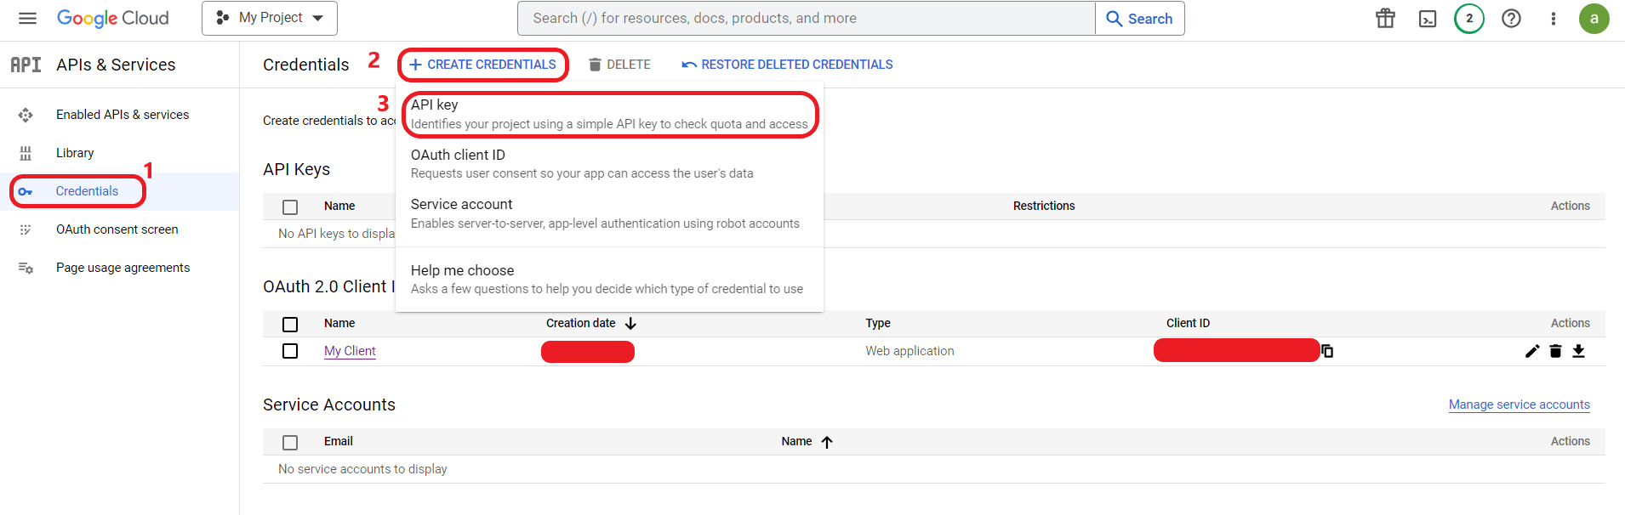Open the three-dot settings menu
Screen dimensions: 1625x515
(x=1554, y=18)
